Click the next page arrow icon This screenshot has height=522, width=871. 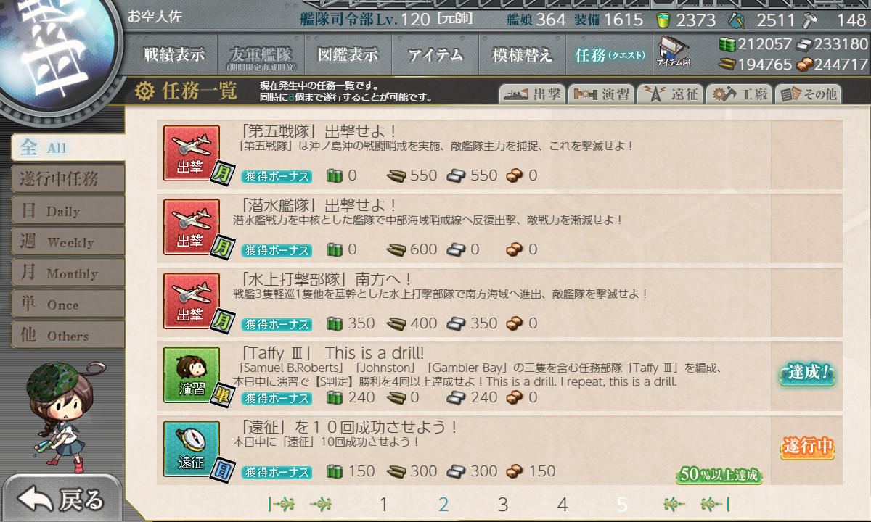click(x=674, y=504)
